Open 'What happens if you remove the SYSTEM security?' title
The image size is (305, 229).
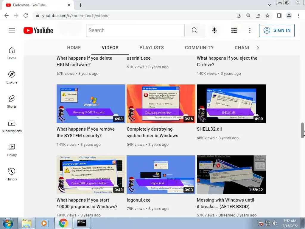[85, 132]
